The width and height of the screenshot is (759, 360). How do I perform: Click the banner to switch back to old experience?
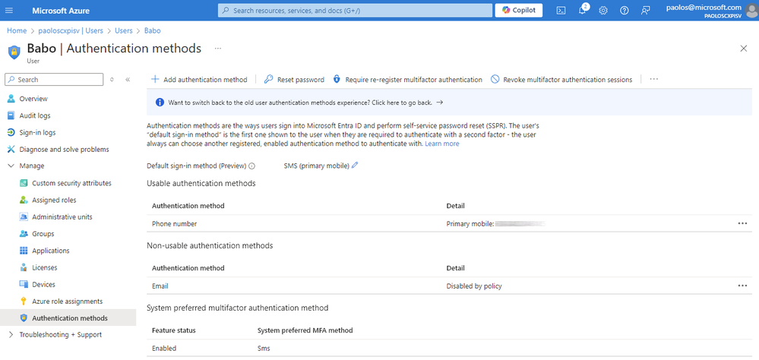pos(305,103)
